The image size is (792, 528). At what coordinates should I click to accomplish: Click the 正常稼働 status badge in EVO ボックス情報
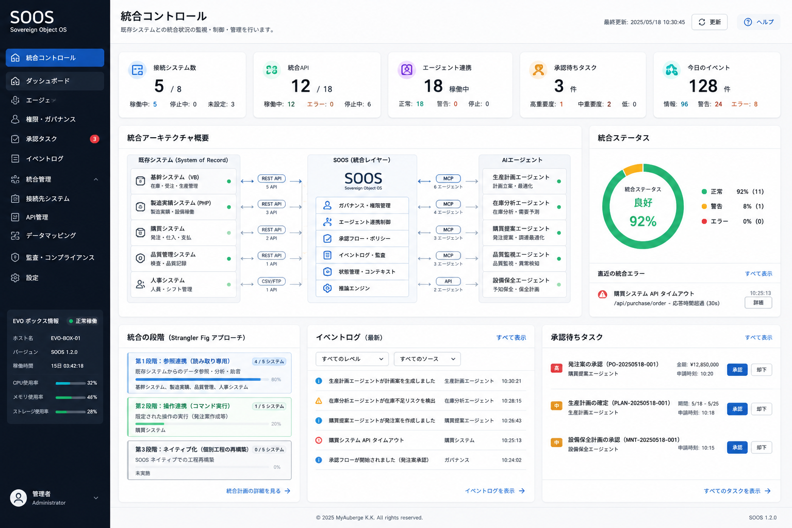coord(83,321)
